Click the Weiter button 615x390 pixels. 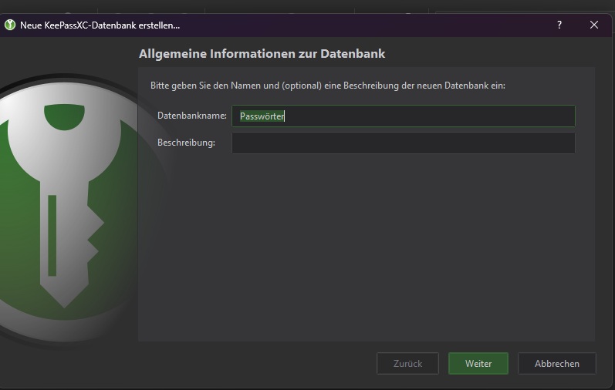click(478, 363)
